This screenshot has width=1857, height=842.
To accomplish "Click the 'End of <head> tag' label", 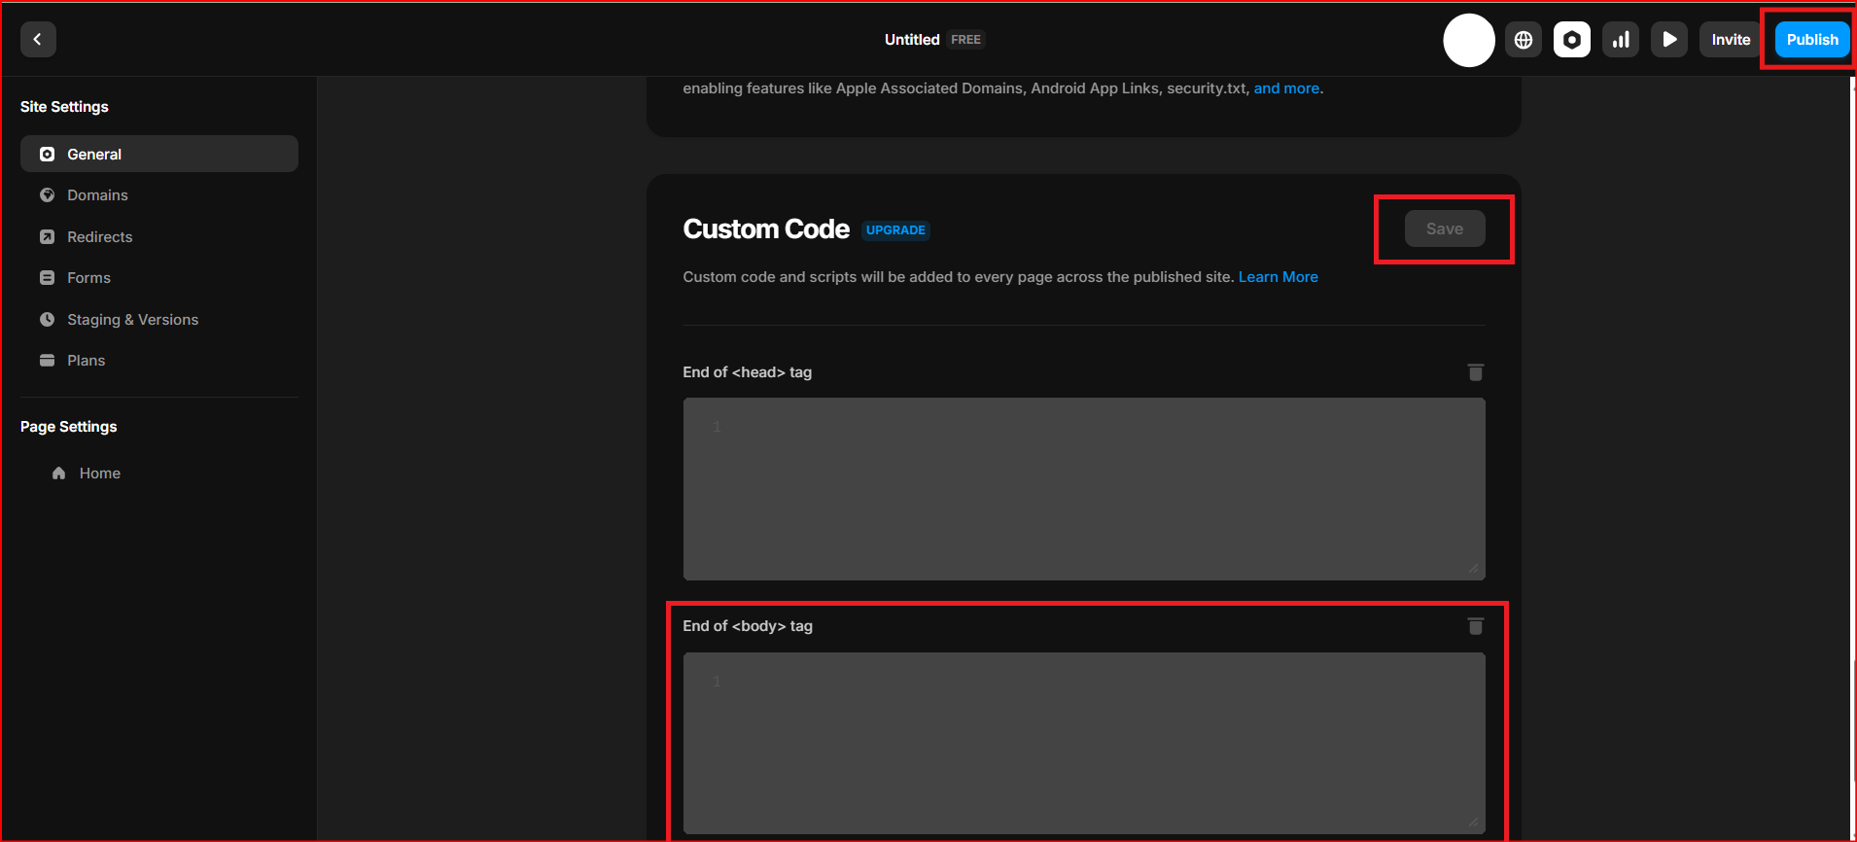I will coord(747,372).
